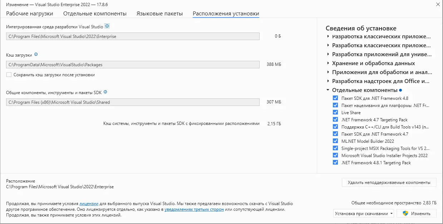The height and width of the screenshot is (224, 443).
Task: Disable ML.NET Model Builder 2022
Action: 335,141
